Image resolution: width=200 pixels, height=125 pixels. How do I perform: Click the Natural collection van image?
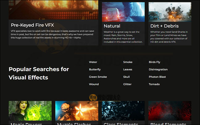click(123, 12)
